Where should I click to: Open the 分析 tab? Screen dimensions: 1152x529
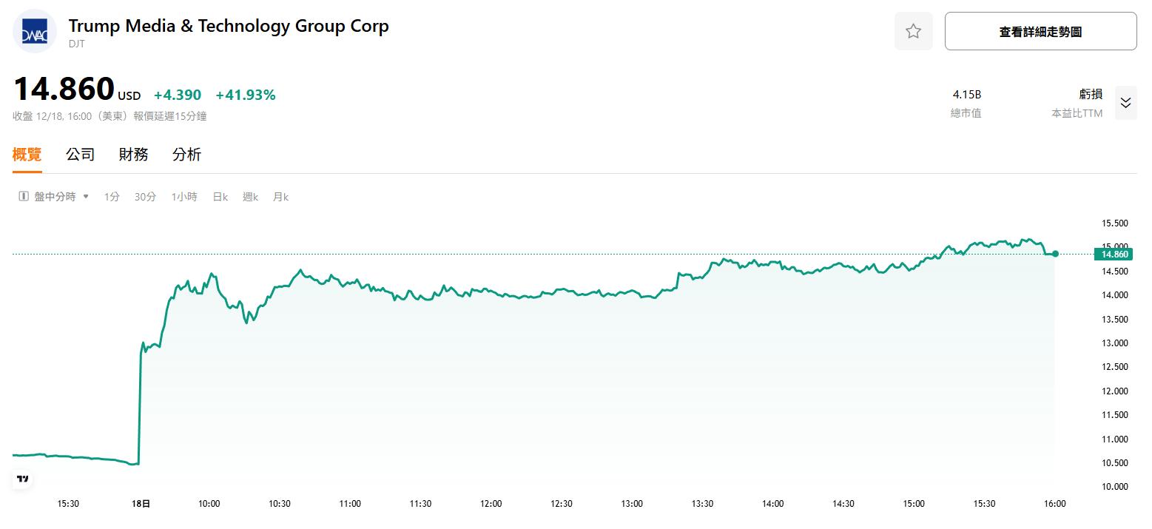[186, 155]
